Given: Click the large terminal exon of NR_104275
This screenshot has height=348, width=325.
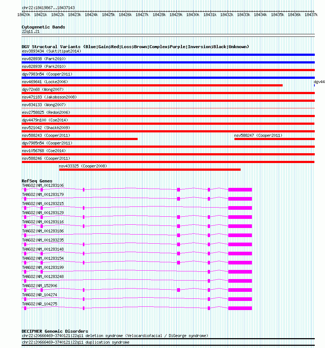Looking at the screenshot, I should click(x=240, y=308).
